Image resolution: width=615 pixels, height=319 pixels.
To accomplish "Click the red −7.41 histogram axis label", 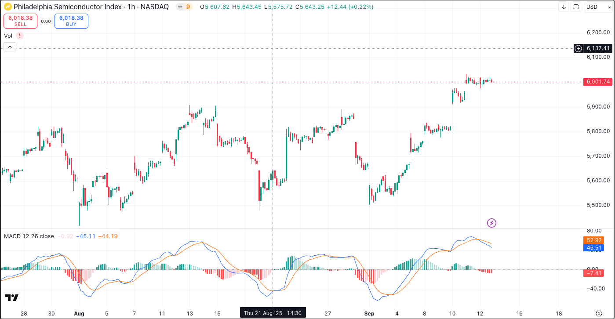I will 593,273.
